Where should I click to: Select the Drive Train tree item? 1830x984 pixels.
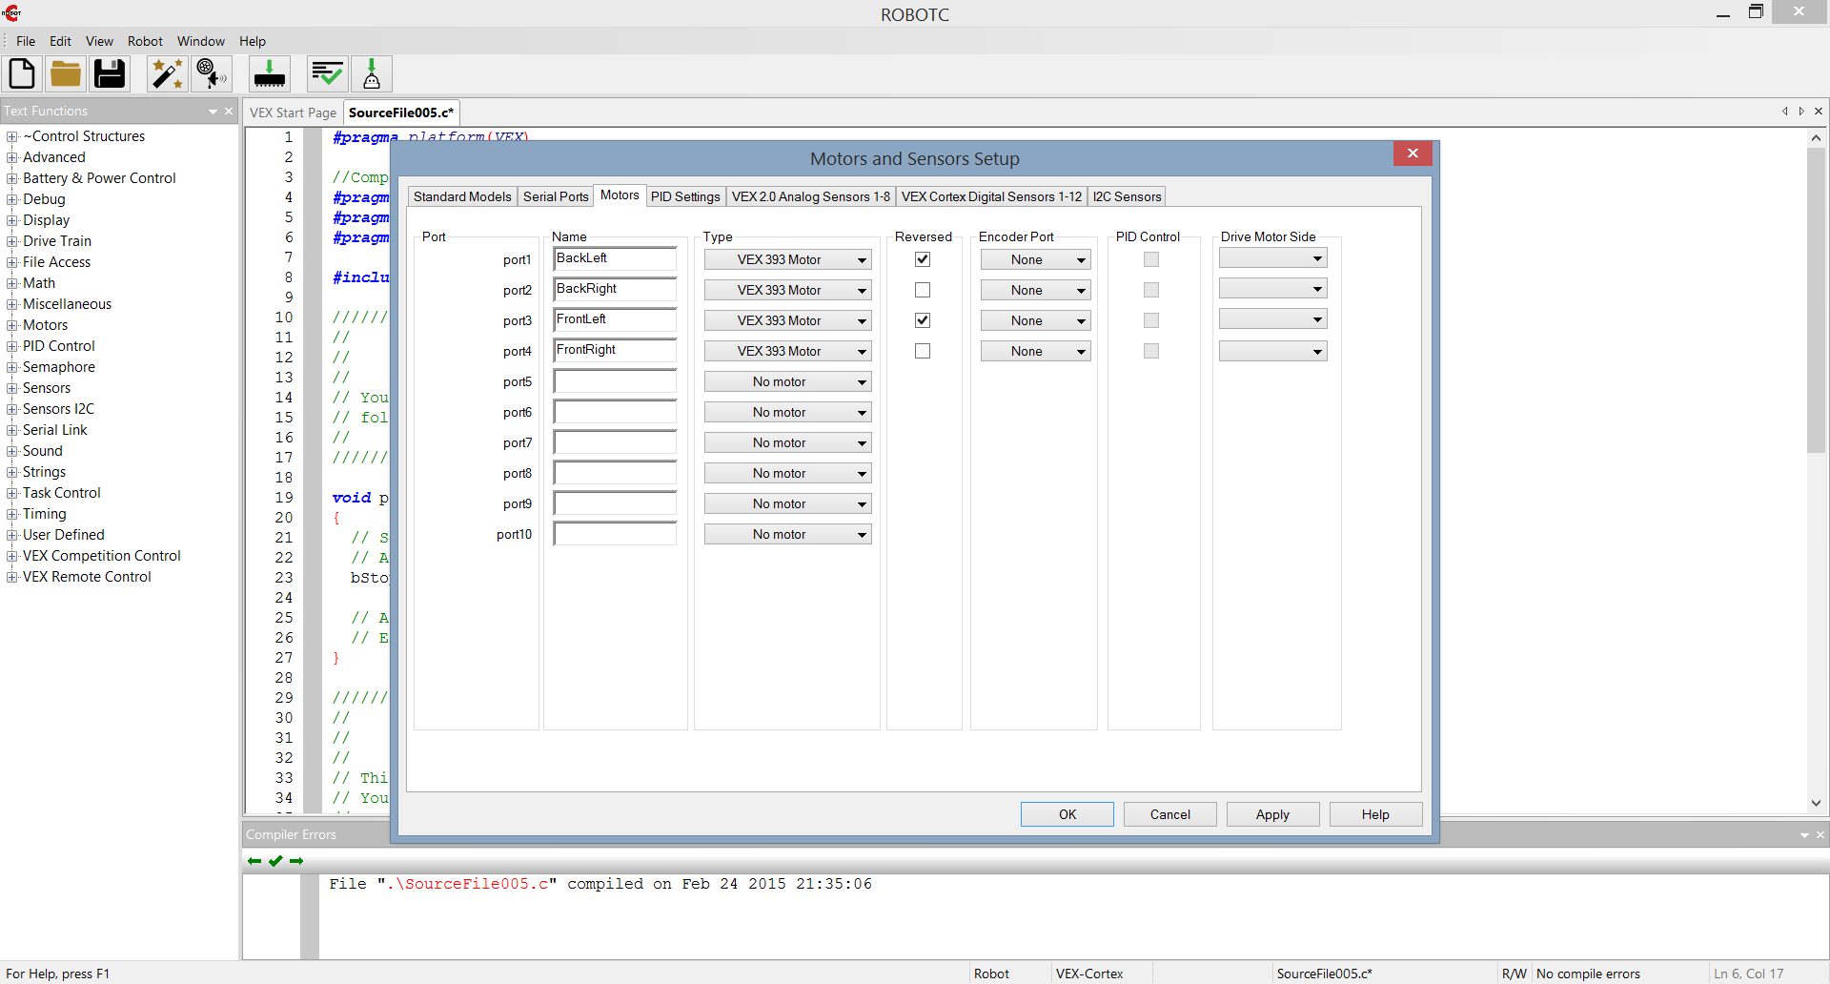(x=57, y=241)
